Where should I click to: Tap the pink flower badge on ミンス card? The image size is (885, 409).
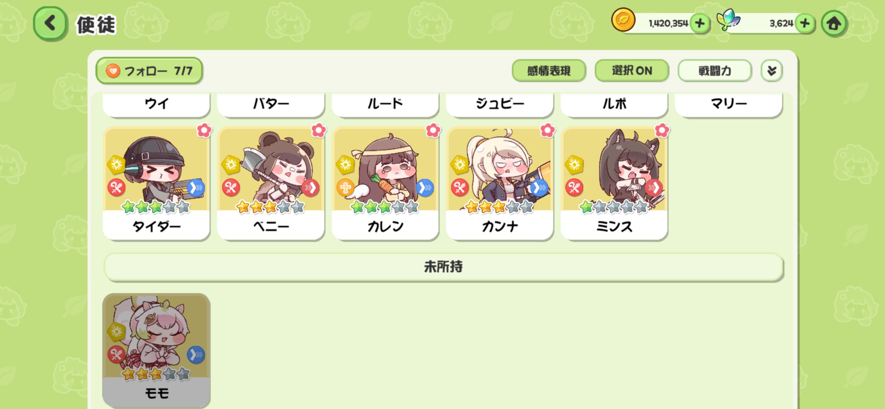coord(662,130)
